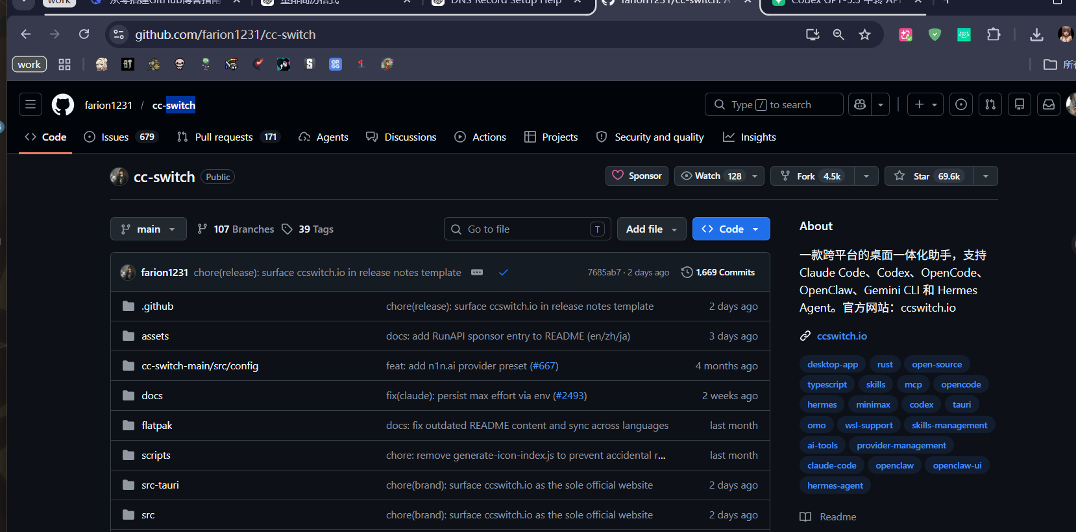Open the scripts folder

(156, 455)
